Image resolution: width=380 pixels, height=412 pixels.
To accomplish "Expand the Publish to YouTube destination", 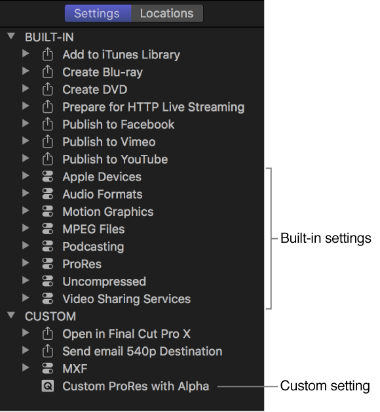I will pyautogui.click(x=26, y=158).
